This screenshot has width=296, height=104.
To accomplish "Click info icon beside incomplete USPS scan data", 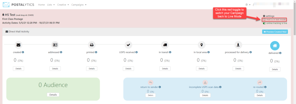I will 220,87.
